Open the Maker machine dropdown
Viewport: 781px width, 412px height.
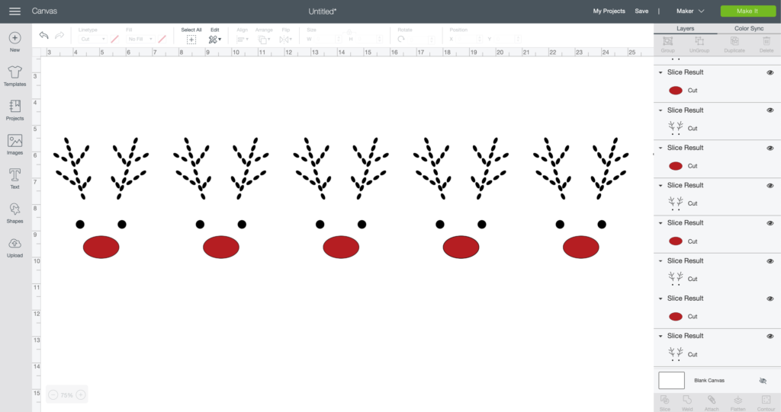(x=689, y=11)
